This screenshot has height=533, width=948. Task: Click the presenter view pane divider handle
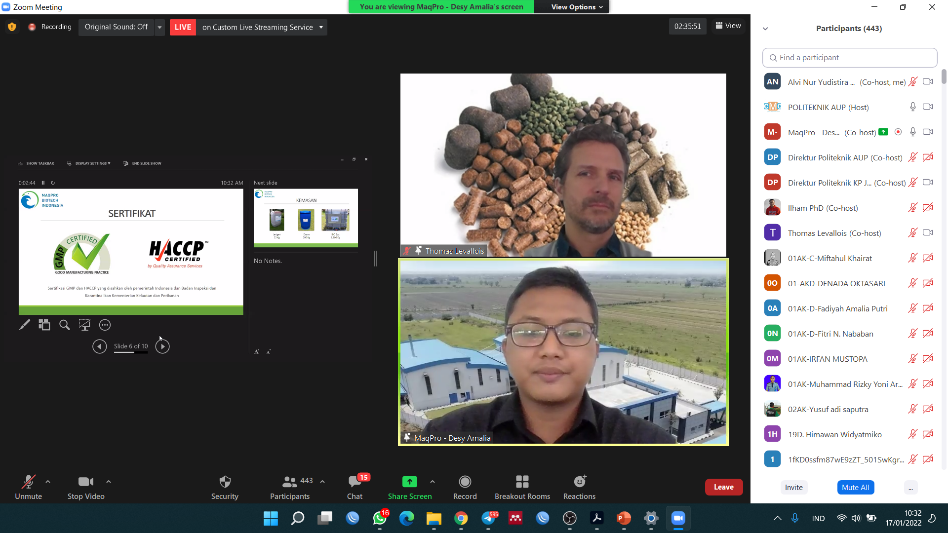pyautogui.click(x=375, y=258)
